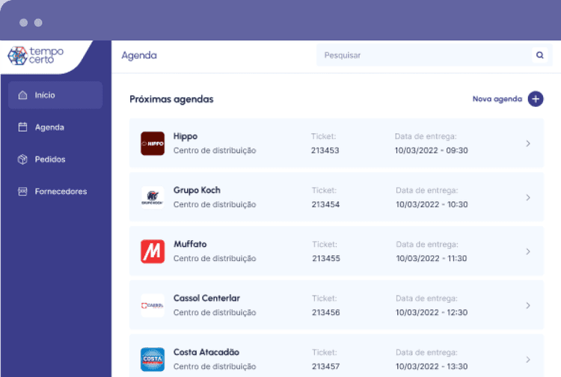The image size is (561, 377).
Task: Expand the Muffato row chevron
Action: click(528, 251)
